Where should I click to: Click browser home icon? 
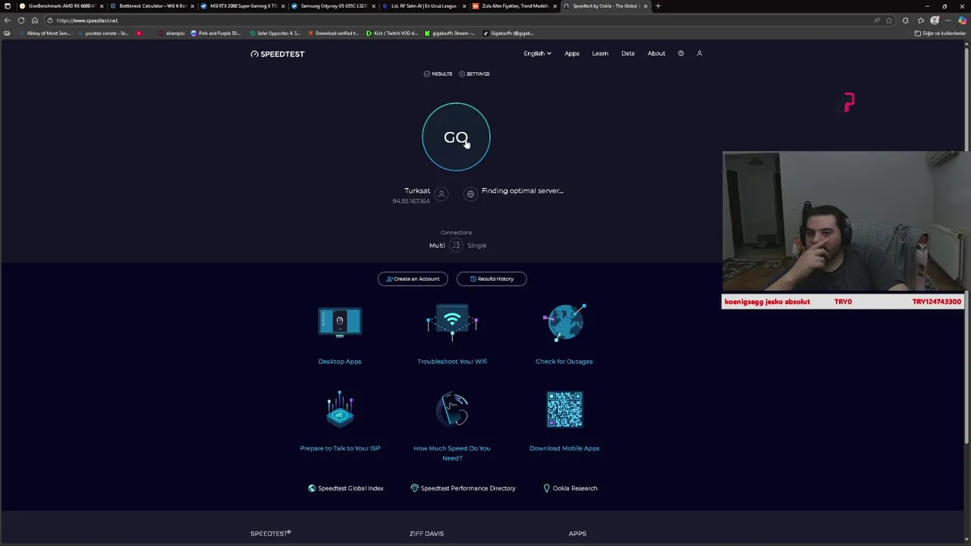coord(35,20)
